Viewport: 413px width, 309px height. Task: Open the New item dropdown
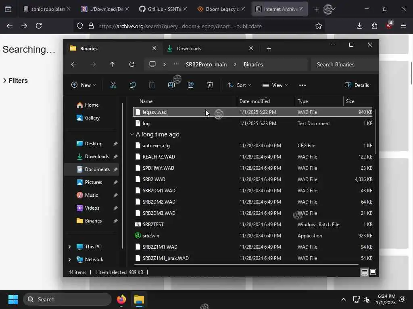(83, 85)
